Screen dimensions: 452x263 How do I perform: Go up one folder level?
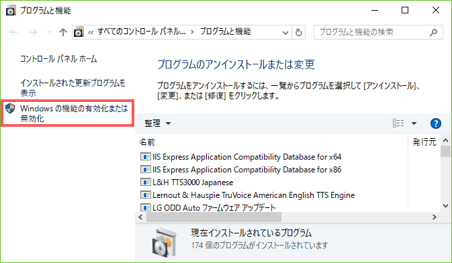(63, 32)
